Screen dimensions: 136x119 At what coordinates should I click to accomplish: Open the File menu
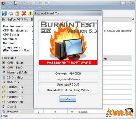pyautogui.click(x=4, y=7)
